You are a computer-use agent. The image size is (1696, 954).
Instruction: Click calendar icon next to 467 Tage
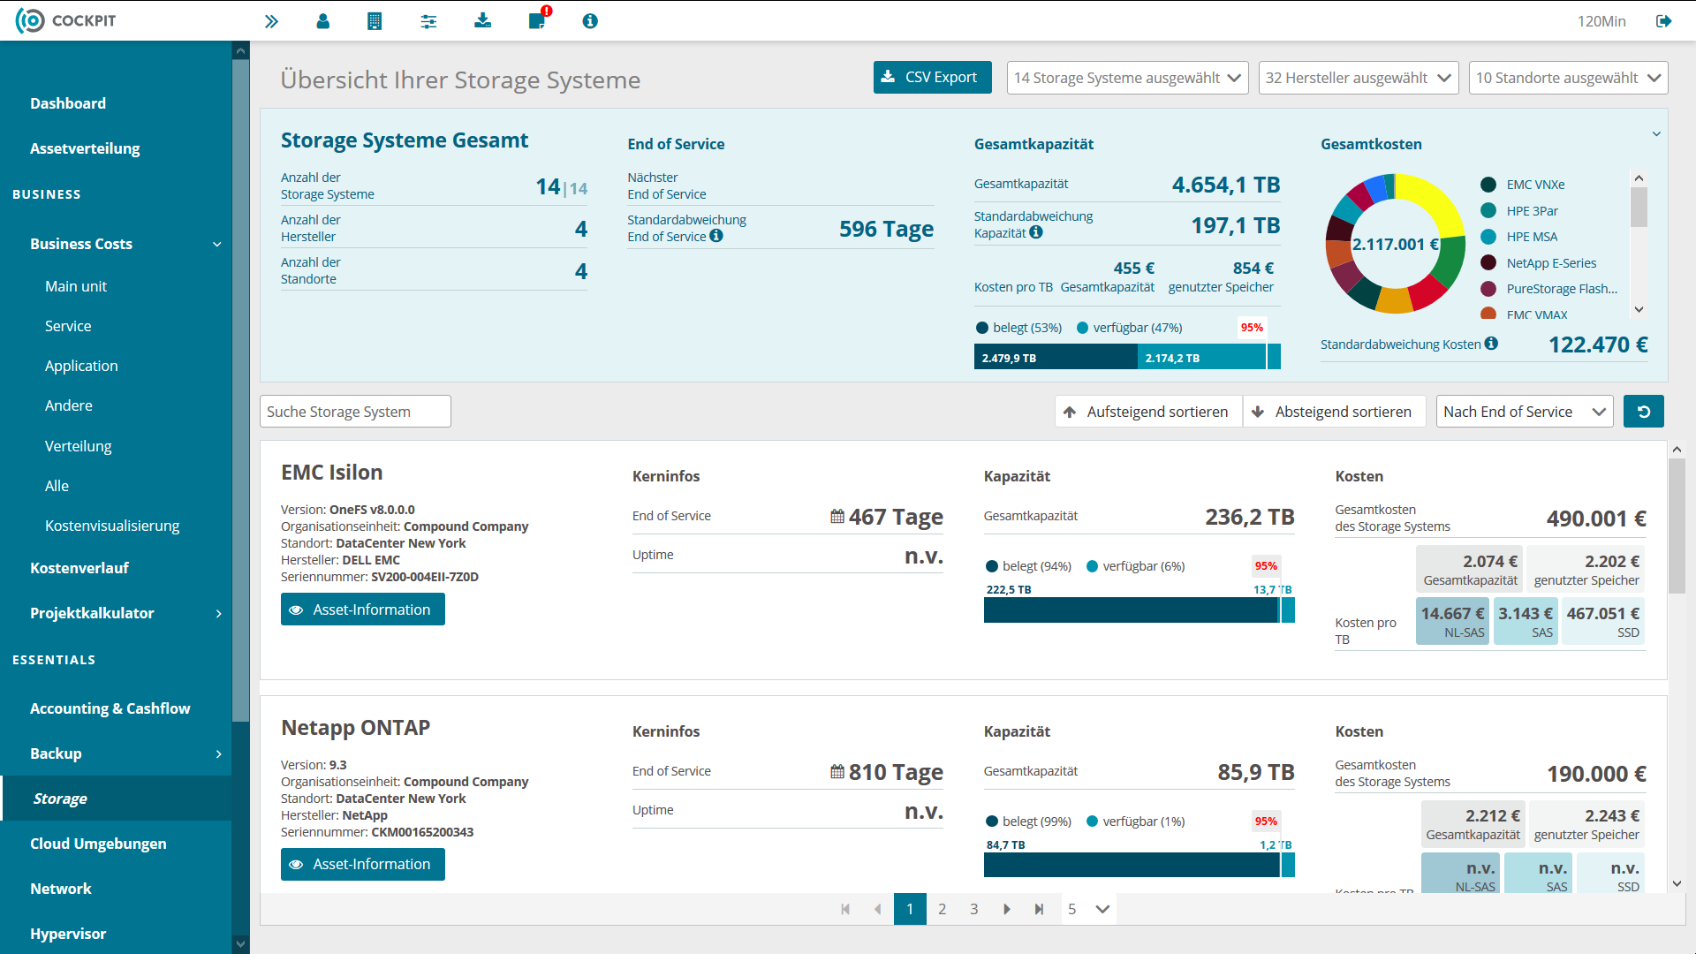pos(837,517)
